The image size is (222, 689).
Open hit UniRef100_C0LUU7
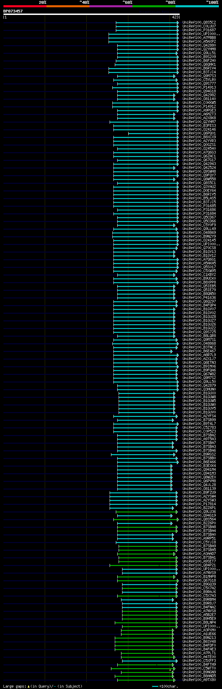(199, 26)
